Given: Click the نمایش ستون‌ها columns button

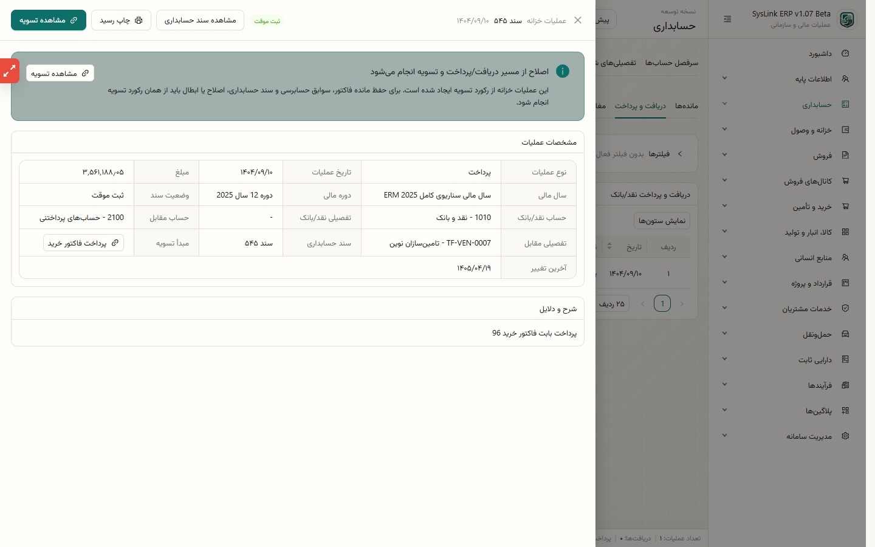Looking at the screenshot, I should click(x=662, y=221).
